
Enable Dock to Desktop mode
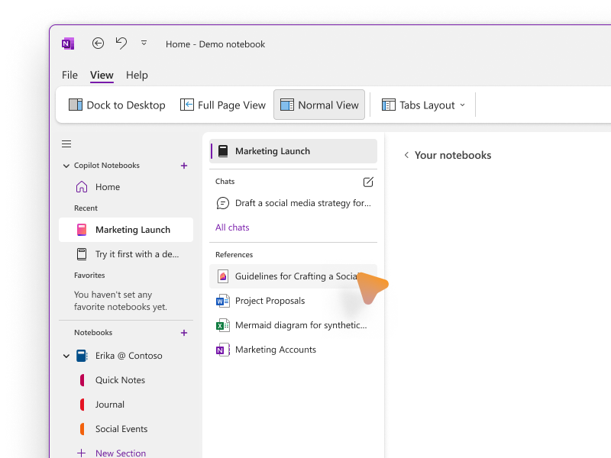point(116,105)
